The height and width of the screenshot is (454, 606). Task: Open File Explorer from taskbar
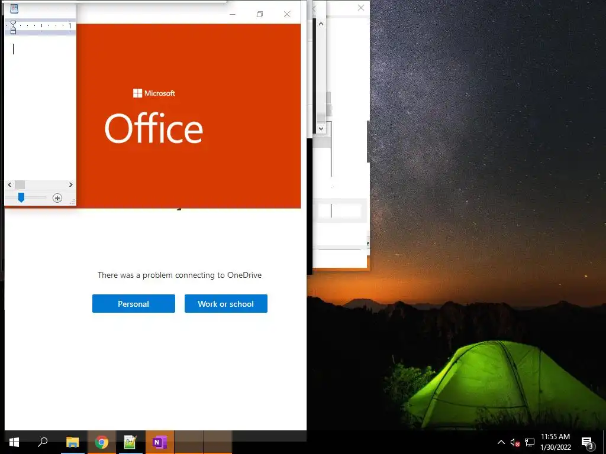coord(73,442)
